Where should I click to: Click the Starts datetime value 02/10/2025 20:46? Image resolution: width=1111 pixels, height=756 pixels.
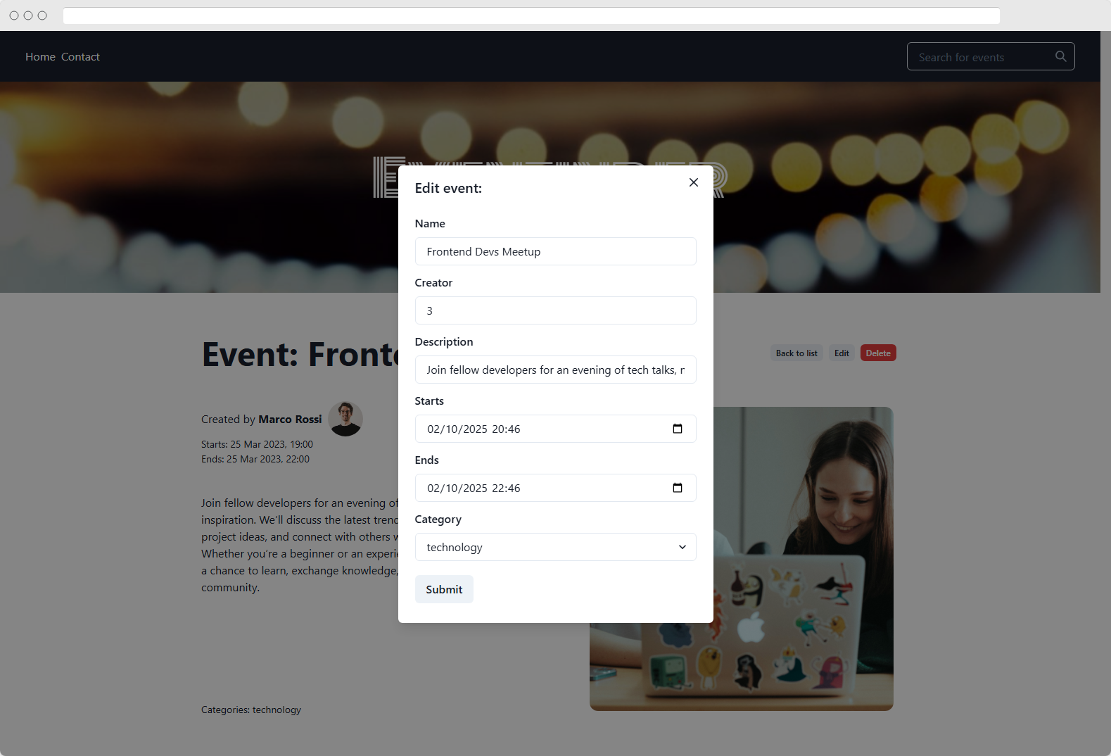pyautogui.click(x=474, y=429)
